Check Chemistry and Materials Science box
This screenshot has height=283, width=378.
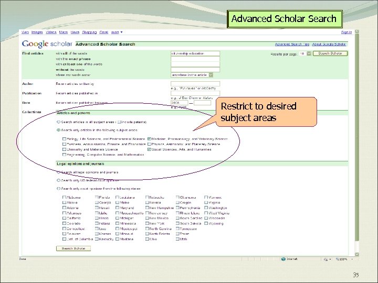[64, 149]
